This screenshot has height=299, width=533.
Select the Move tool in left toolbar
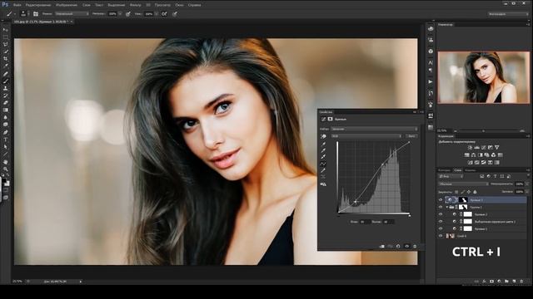click(x=6, y=30)
